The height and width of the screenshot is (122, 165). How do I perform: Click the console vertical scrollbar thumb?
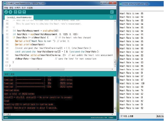pyautogui.click(x=115, y=108)
